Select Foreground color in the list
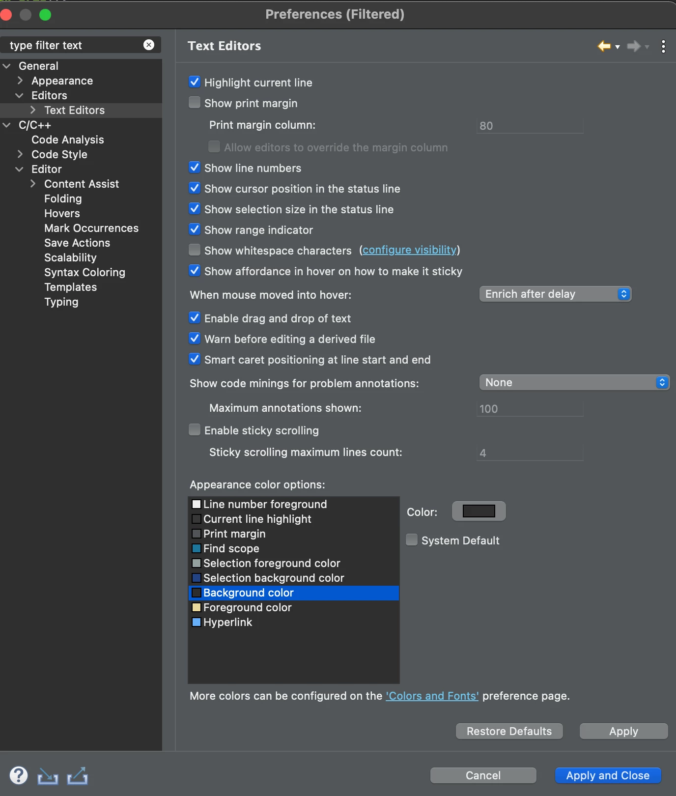The width and height of the screenshot is (676, 796). 247,607
